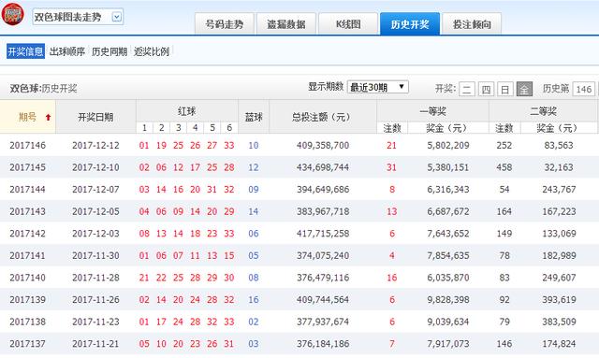
Task: Filter draws by 二 (Tuesday)
Action: (x=467, y=90)
